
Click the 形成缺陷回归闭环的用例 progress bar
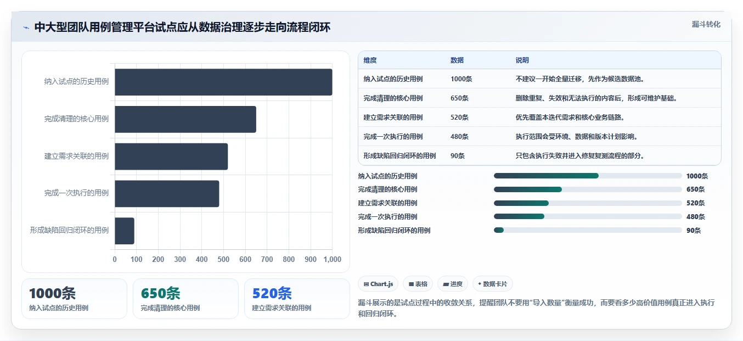pos(588,230)
